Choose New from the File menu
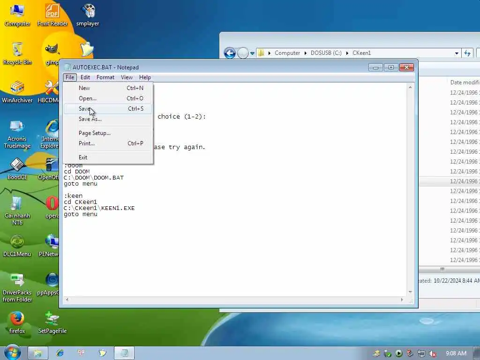This screenshot has width=480, height=360. pyautogui.click(x=108, y=88)
